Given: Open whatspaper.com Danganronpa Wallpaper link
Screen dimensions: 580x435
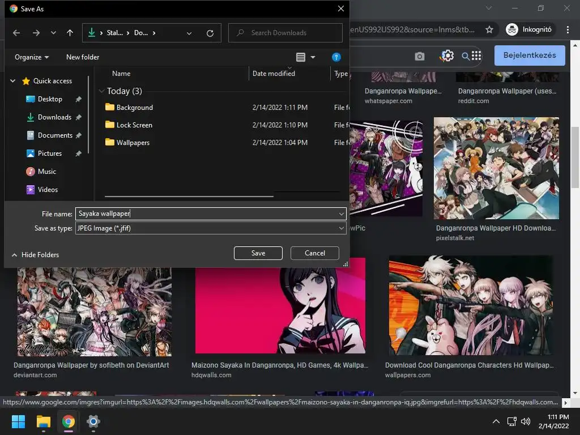Looking at the screenshot, I should pyautogui.click(x=403, y=91).
